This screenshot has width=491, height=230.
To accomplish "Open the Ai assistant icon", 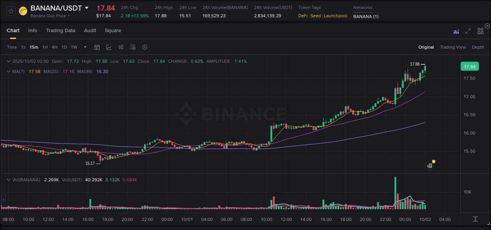I will (456, 31).
